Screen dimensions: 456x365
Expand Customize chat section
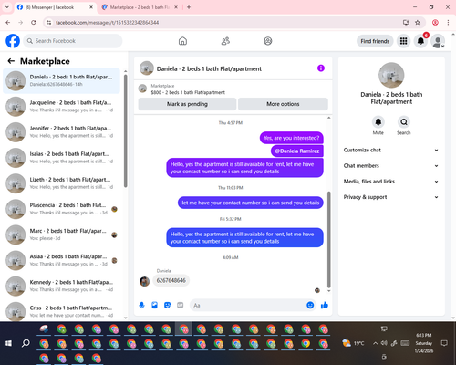391,150
